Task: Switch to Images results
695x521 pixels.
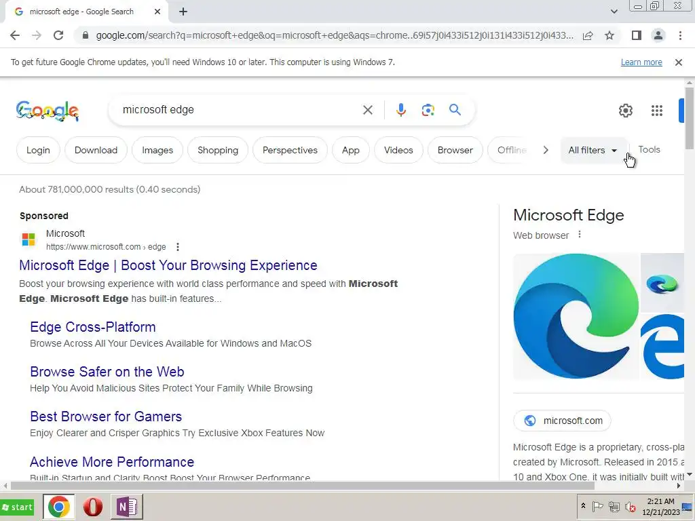Action: (x=157, y=150)
